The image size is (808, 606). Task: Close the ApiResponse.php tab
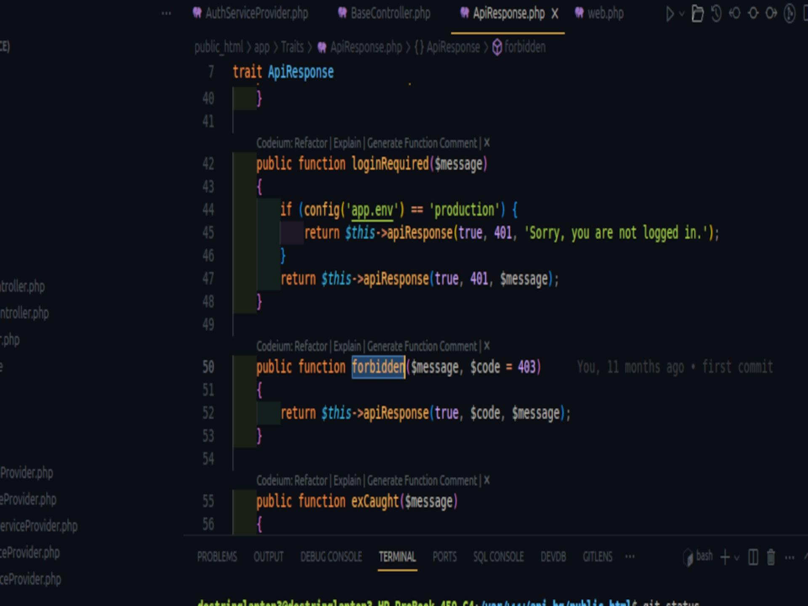(555, 14)
